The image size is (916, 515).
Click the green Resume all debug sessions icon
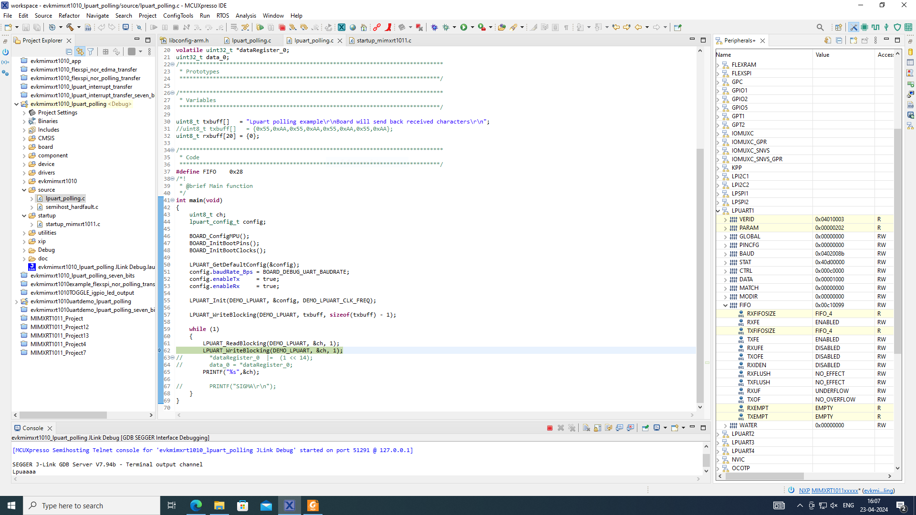260,28
